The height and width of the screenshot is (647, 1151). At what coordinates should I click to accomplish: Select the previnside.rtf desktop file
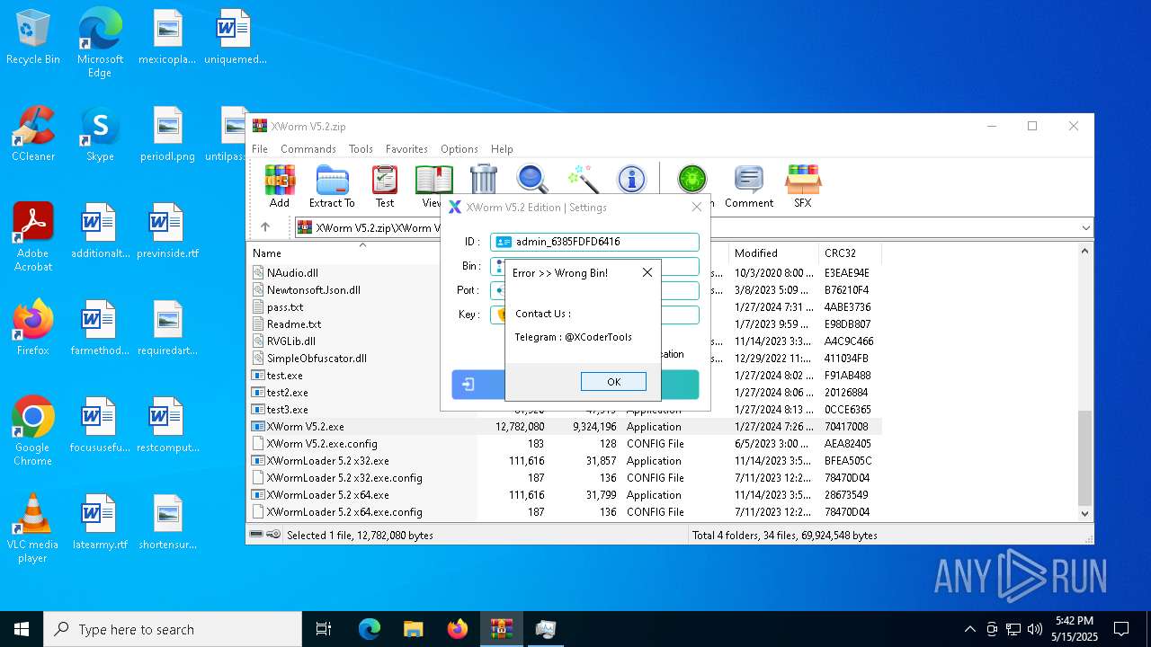pos(167,231)
